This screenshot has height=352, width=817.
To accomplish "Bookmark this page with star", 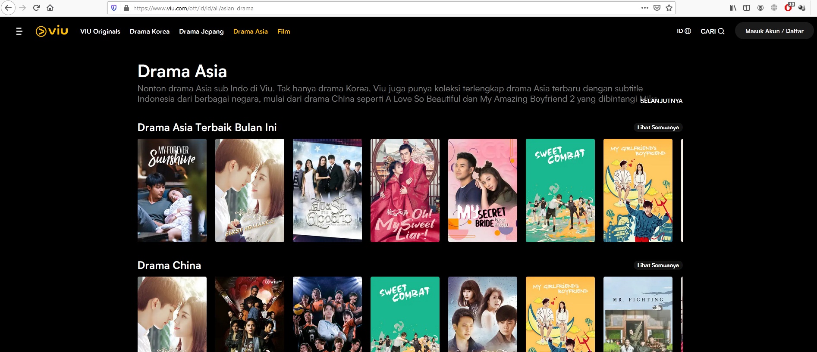I will tap(669, 8).
